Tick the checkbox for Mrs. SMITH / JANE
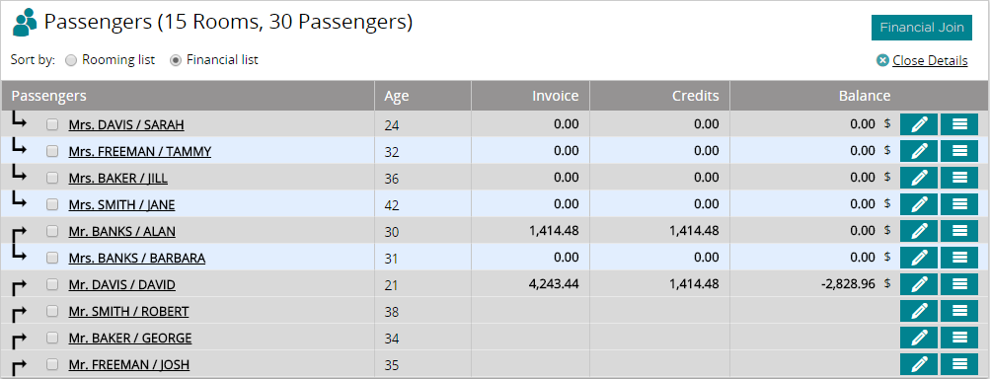The height and width of the screenshot is (379, 990). pyautogui.click(x=52, y=204)
